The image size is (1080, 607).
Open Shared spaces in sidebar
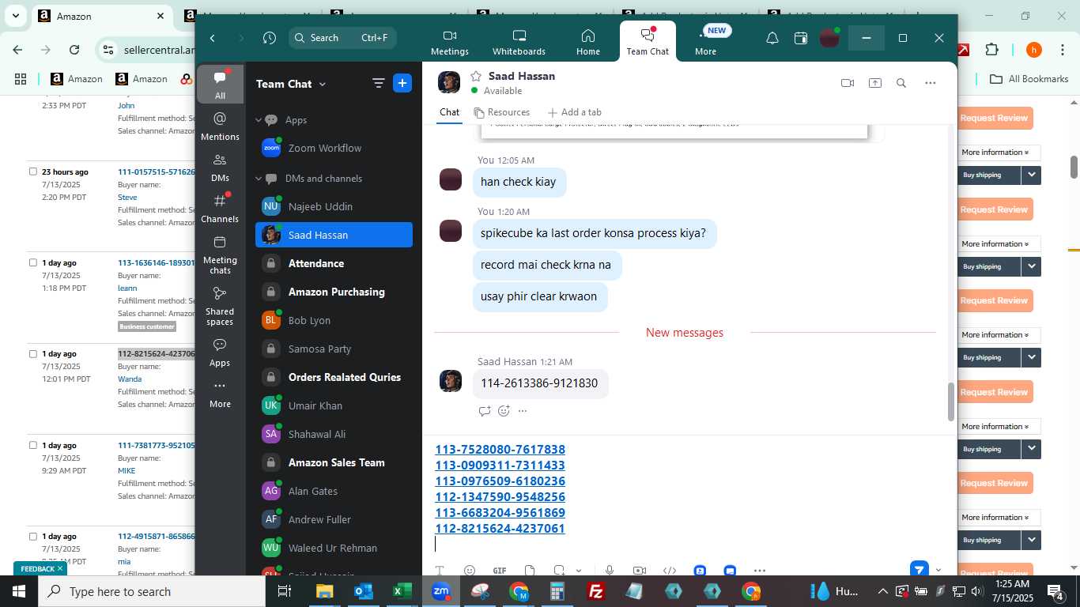coord(220,306)
